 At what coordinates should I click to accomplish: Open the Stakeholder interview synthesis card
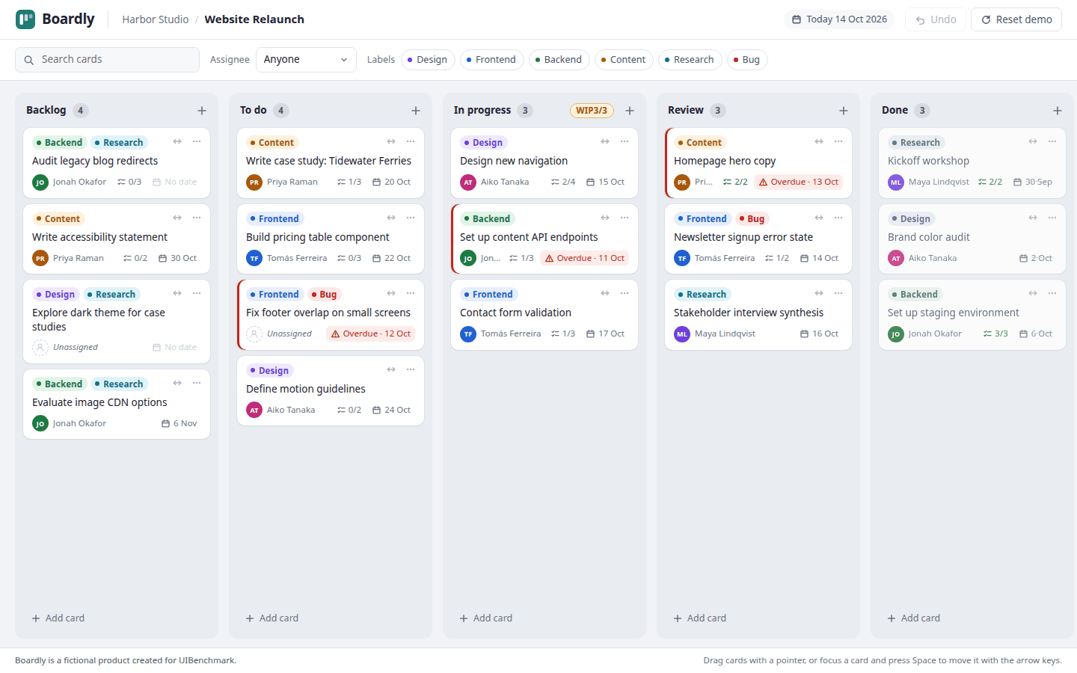[x=758, y=315]
